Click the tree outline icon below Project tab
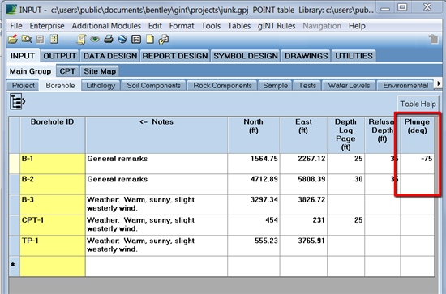Image resolution: width=446 pixels, height=294 pixels. tap(17, 102)
